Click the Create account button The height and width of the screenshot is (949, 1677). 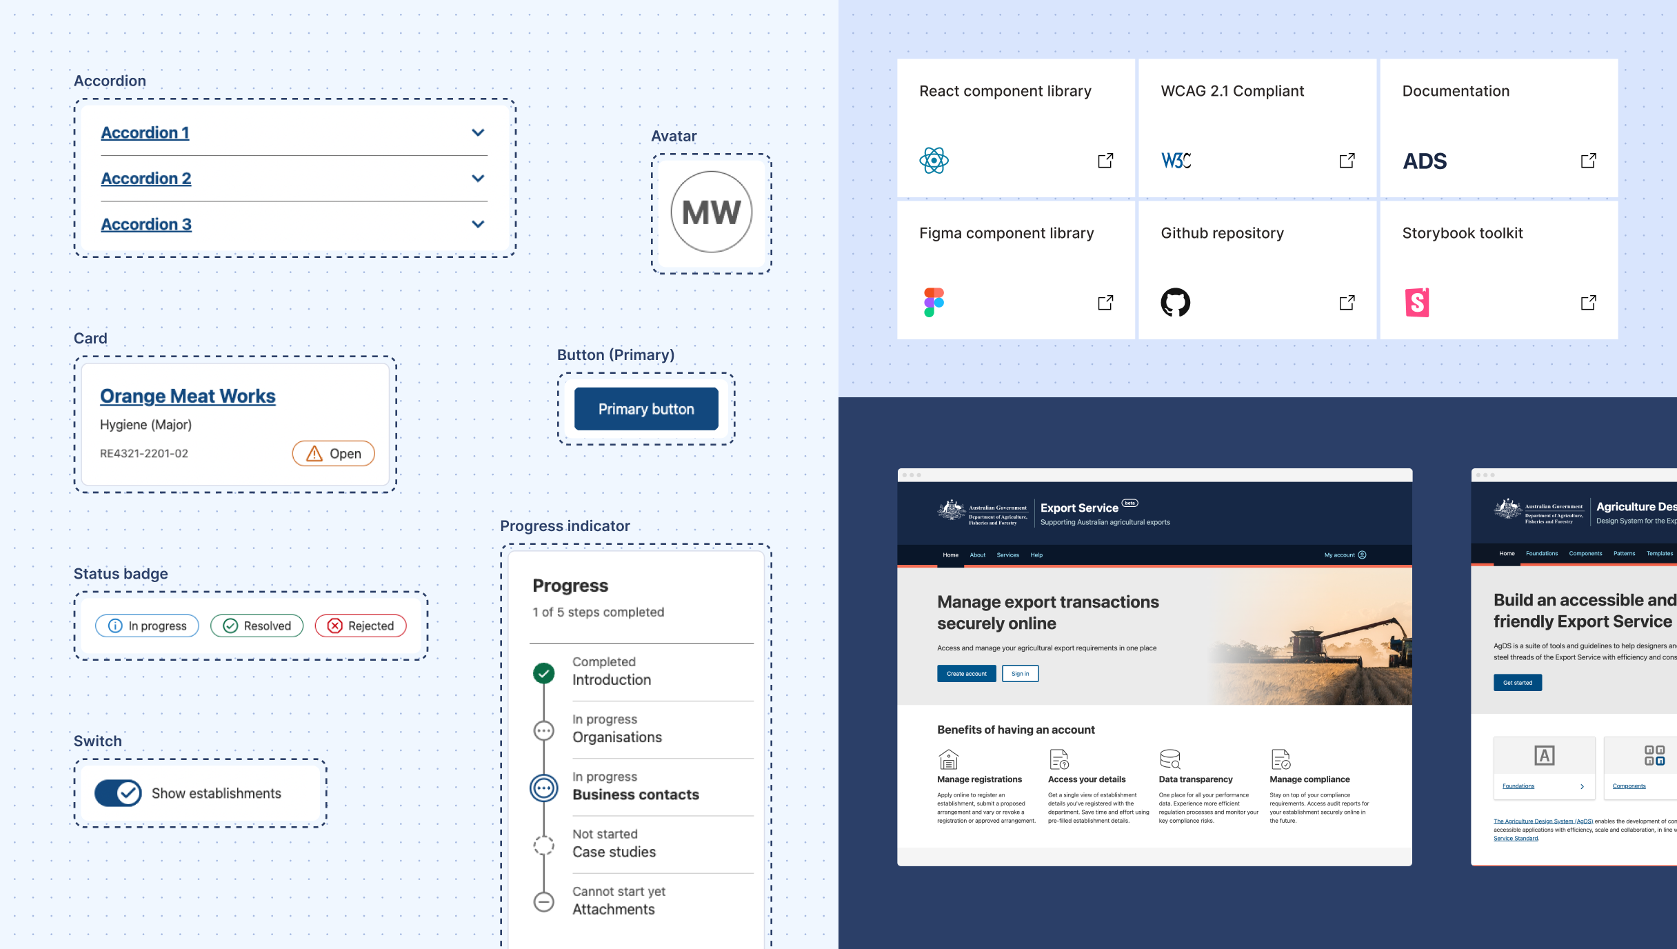click(966, 674)
